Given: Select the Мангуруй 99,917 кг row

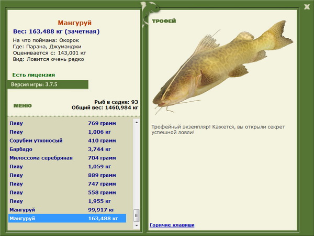Looking at the screenshot, I should (68, 210).
